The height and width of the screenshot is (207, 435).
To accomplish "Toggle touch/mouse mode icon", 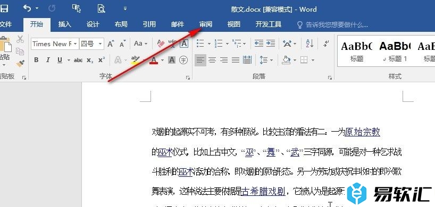I will [x=76, y=8].
